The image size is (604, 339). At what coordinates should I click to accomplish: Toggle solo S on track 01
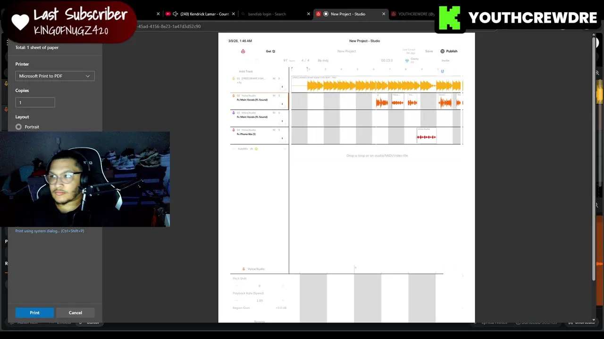click(279, 78)
